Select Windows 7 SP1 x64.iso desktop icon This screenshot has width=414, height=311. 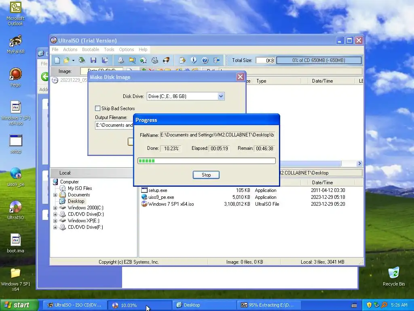click(16, 113)
